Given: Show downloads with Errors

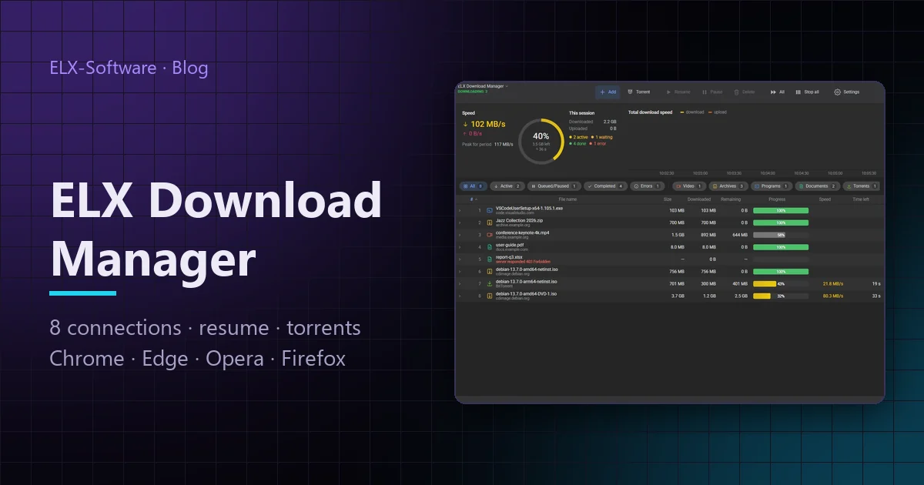Looking at the screenshot, I should [x=647, y=186].
